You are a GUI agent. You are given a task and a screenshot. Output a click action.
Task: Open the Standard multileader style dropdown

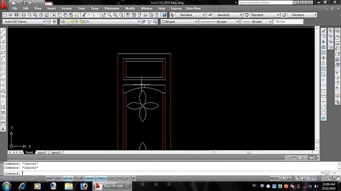coord(302,15)
